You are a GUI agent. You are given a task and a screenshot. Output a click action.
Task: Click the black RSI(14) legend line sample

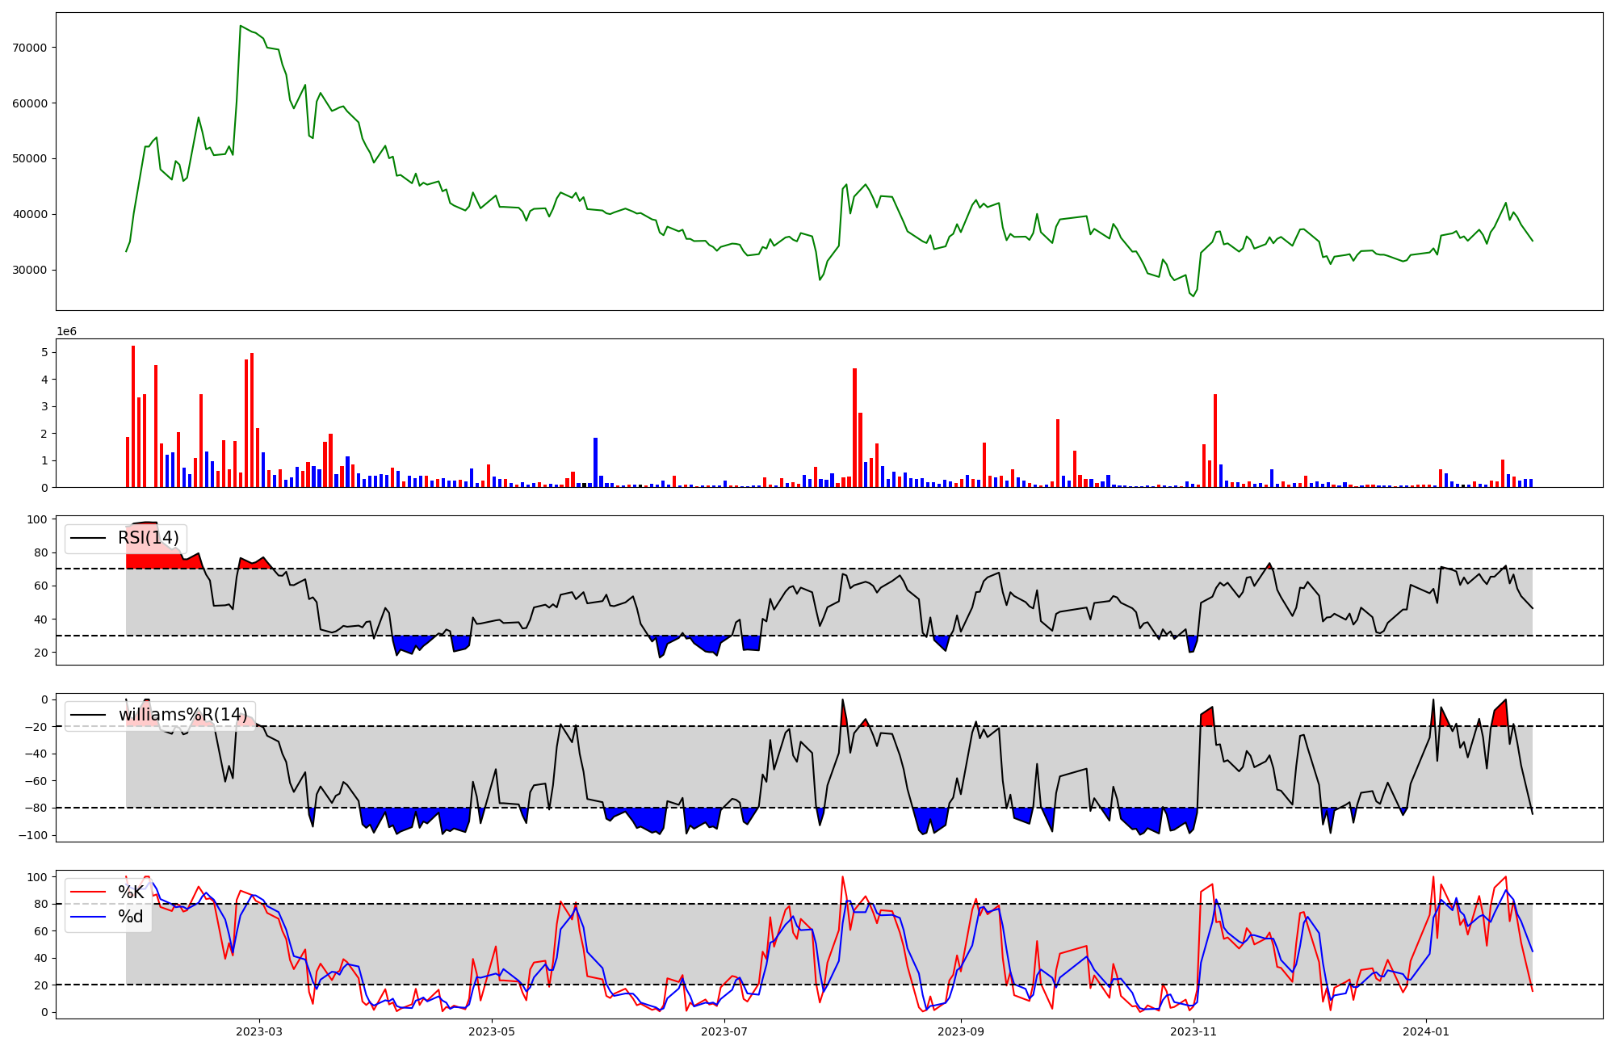[x=88, y=538]
